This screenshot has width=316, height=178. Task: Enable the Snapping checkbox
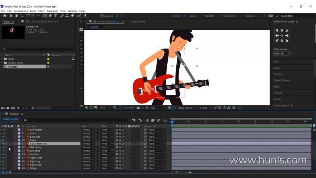pyautogui.click(x=101, y=16)
